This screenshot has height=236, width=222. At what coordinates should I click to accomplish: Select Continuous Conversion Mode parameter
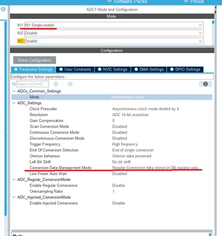(x=54, y=133)
